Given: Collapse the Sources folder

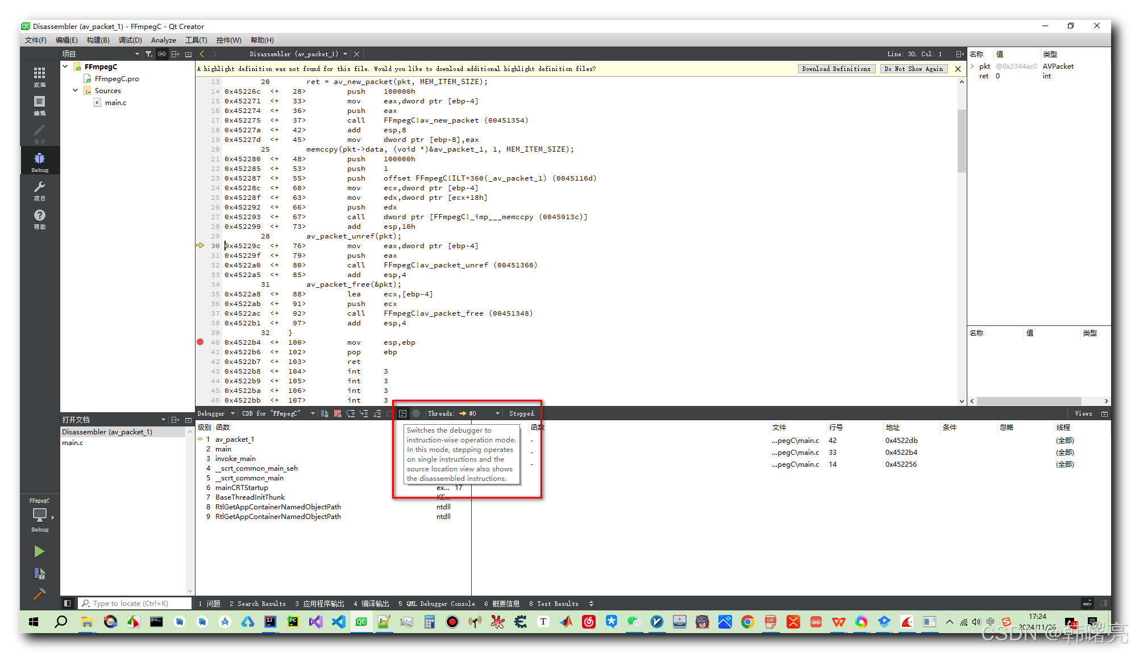Looking at the screenshot, I should (75, 90).
